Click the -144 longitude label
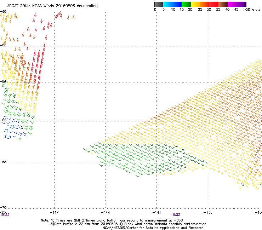This screenshot has height=230, width=262. (x=106, y=212)
